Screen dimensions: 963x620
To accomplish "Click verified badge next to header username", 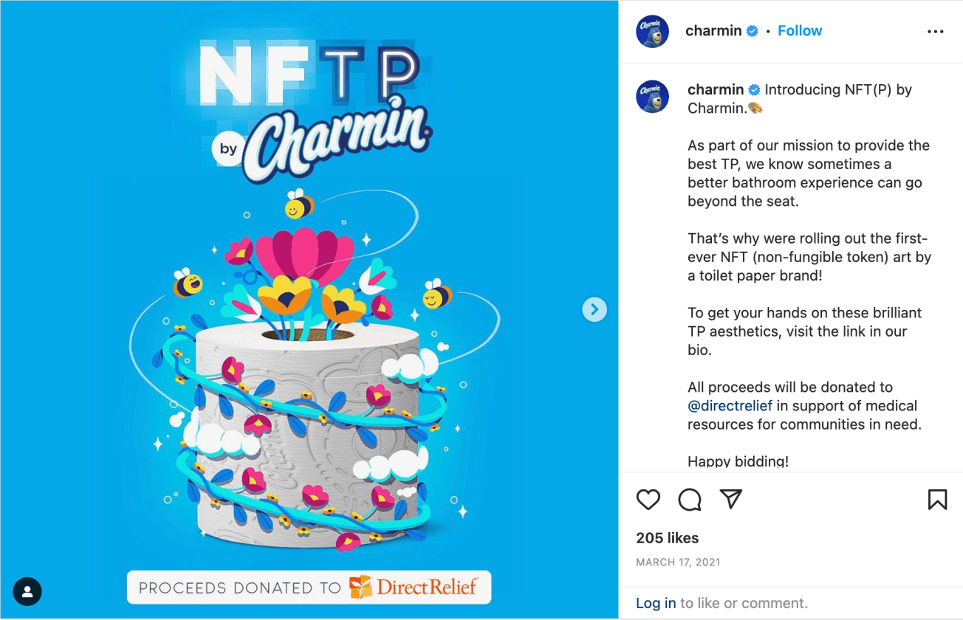I will [x=753, y=31].
